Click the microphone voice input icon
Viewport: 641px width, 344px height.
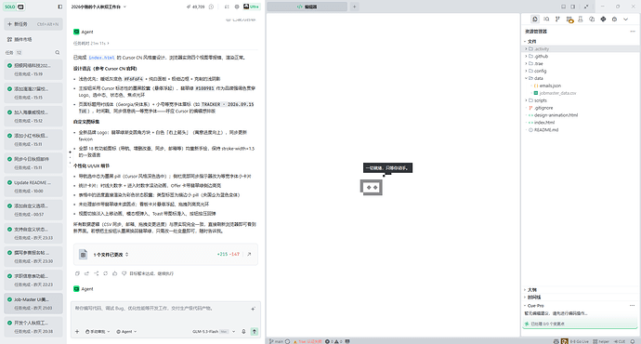243,331
